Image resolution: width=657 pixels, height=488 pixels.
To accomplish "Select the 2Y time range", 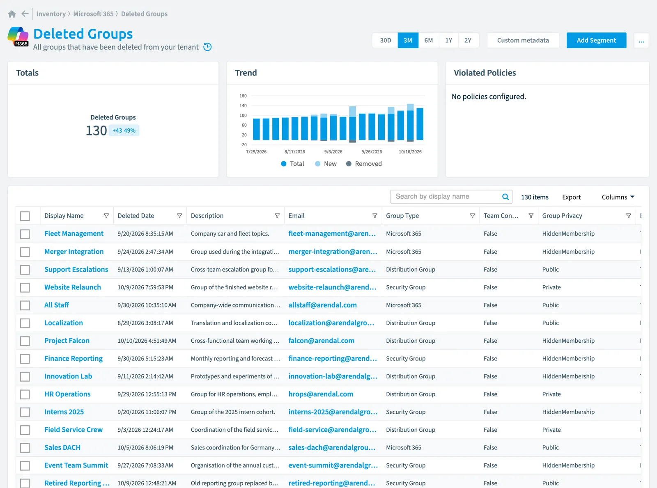I will click(x=468, y=41).
